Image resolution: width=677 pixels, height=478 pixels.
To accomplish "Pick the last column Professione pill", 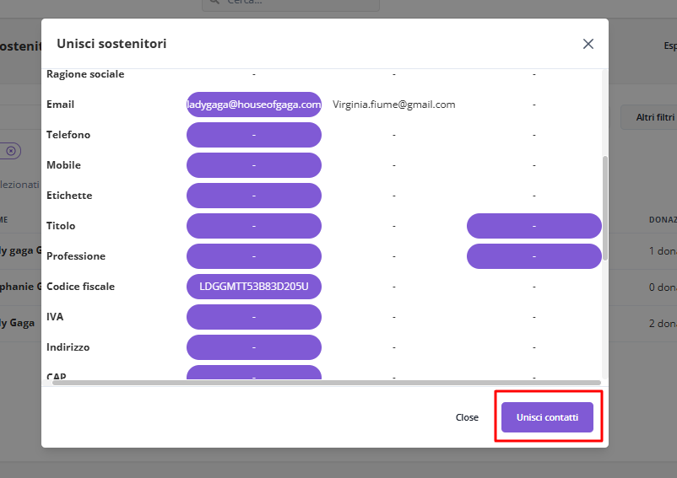I will tap(533, 256).
